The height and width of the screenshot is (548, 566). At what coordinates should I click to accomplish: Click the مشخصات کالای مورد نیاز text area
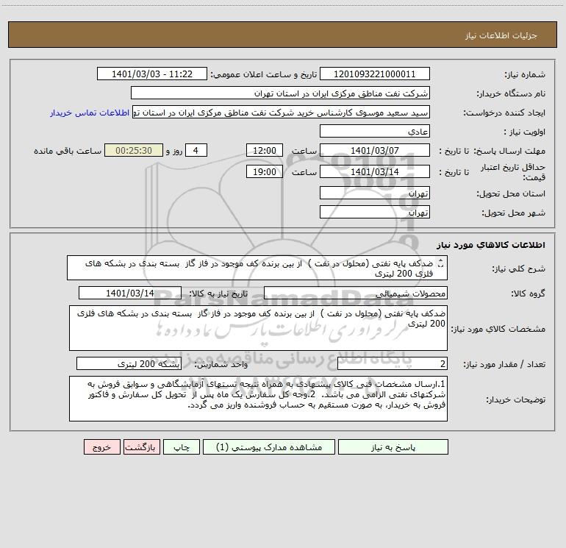point(258,328)
